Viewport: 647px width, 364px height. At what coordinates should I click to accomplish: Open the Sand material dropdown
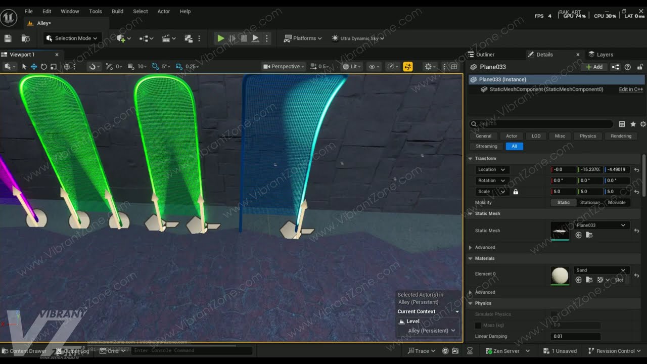click(601, 270)
